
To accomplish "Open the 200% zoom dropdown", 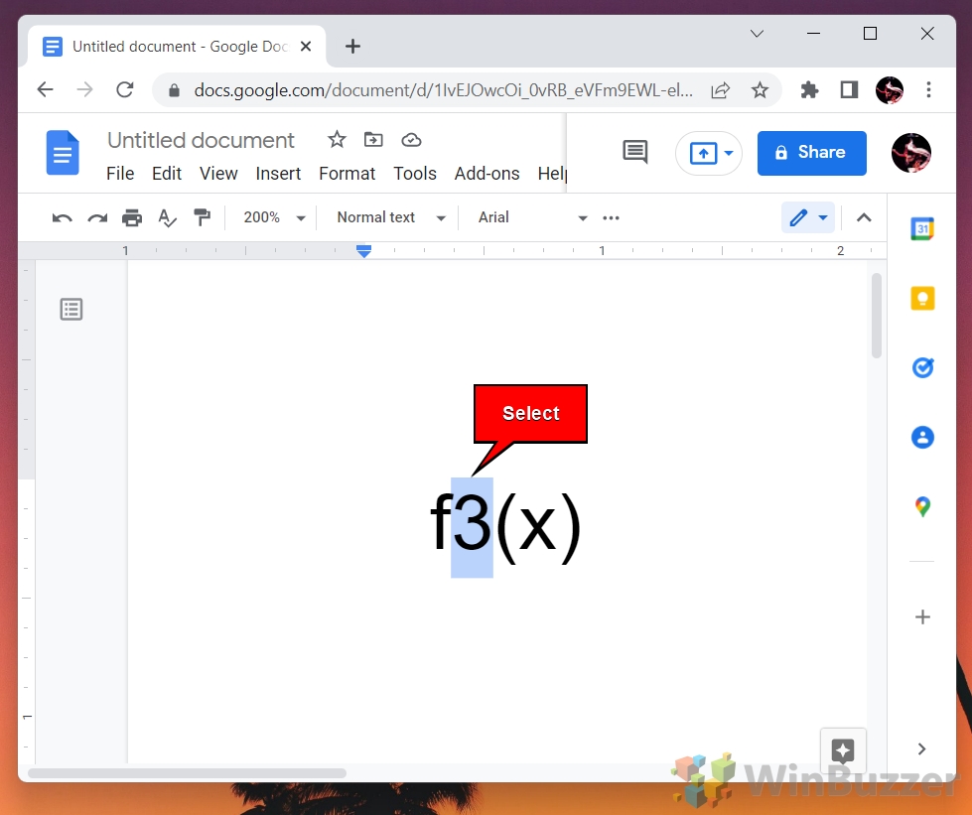I will 274,217.
